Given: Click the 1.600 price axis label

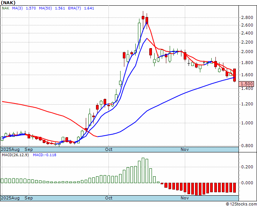Looking at the screenshot, I should click(247, 75).
